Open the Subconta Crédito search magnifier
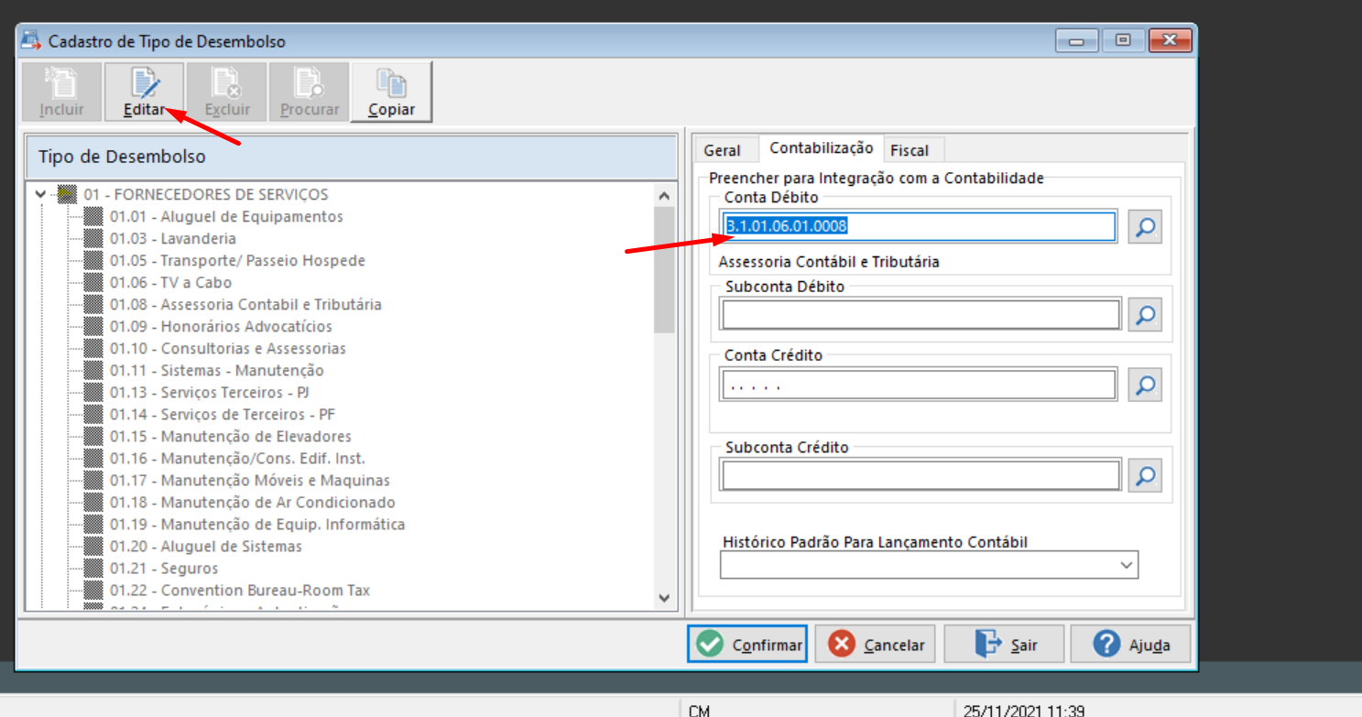This screenshot has width=1362, height=717. click(x=1145, y=476)
